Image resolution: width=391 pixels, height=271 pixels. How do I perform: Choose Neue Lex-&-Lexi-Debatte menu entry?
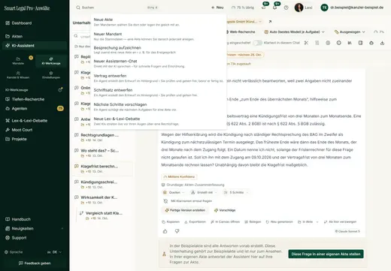pos(159,121)
